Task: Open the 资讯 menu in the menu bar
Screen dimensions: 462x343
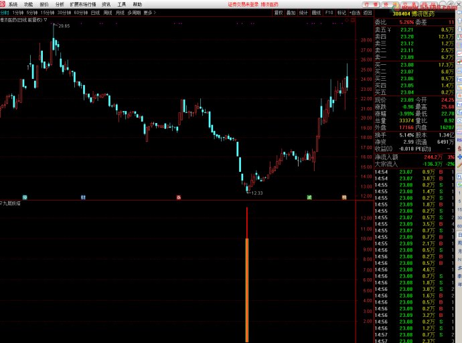Action: pos(106,5)
